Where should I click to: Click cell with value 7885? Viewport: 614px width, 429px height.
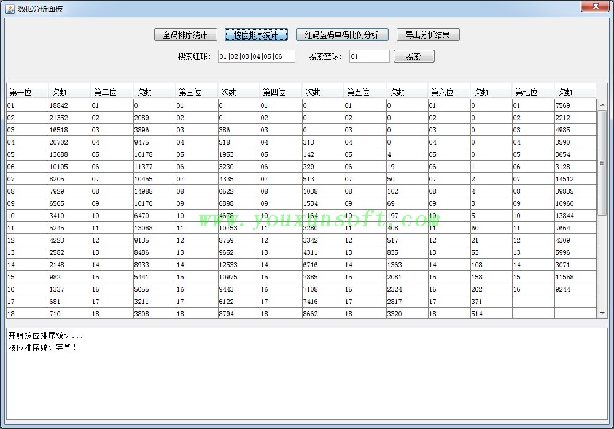[x=323, y=277]
